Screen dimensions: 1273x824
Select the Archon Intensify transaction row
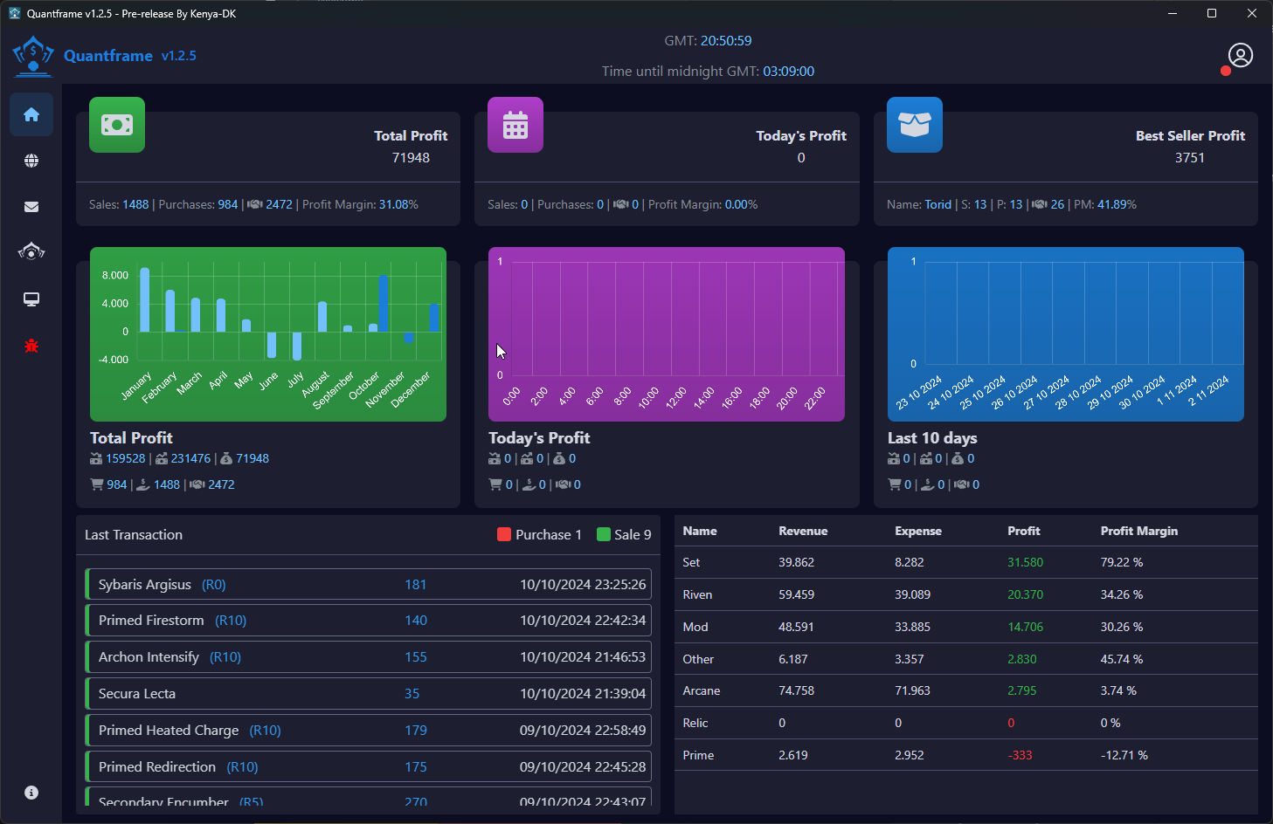tap(368, 656)
